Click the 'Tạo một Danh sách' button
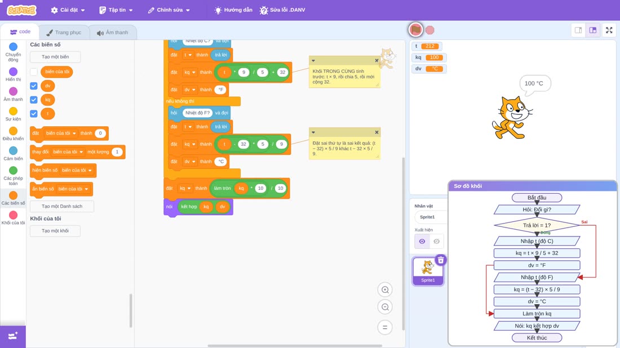The height and width of the screenshot is (348, 620). click(x=62, y=206)
